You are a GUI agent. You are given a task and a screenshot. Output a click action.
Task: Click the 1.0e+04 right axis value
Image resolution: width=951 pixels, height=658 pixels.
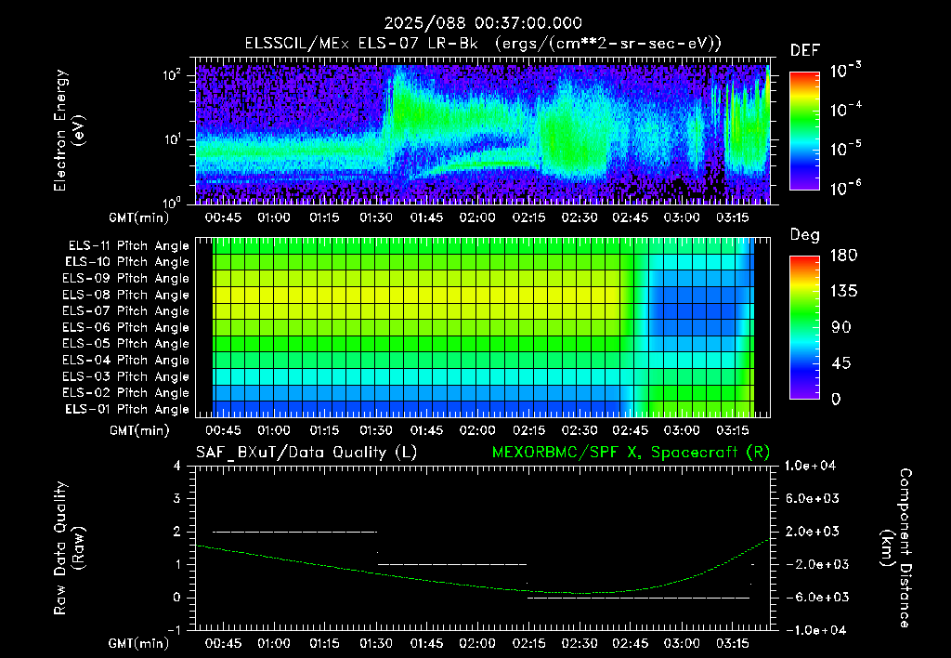[810, 466]
